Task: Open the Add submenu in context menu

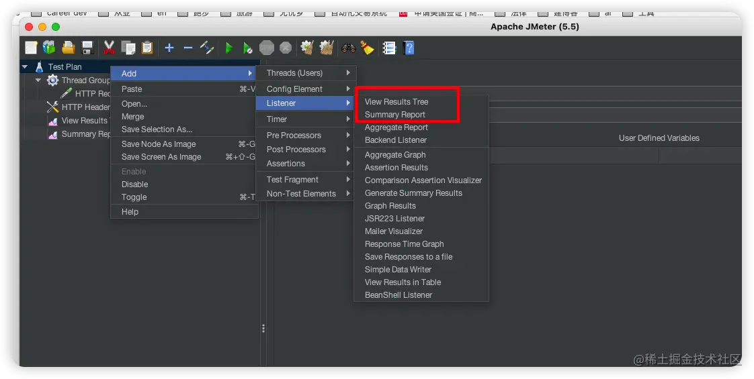Action: (x=183, y=73)
